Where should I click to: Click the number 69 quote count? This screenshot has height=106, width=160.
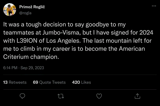pos(35,82)
